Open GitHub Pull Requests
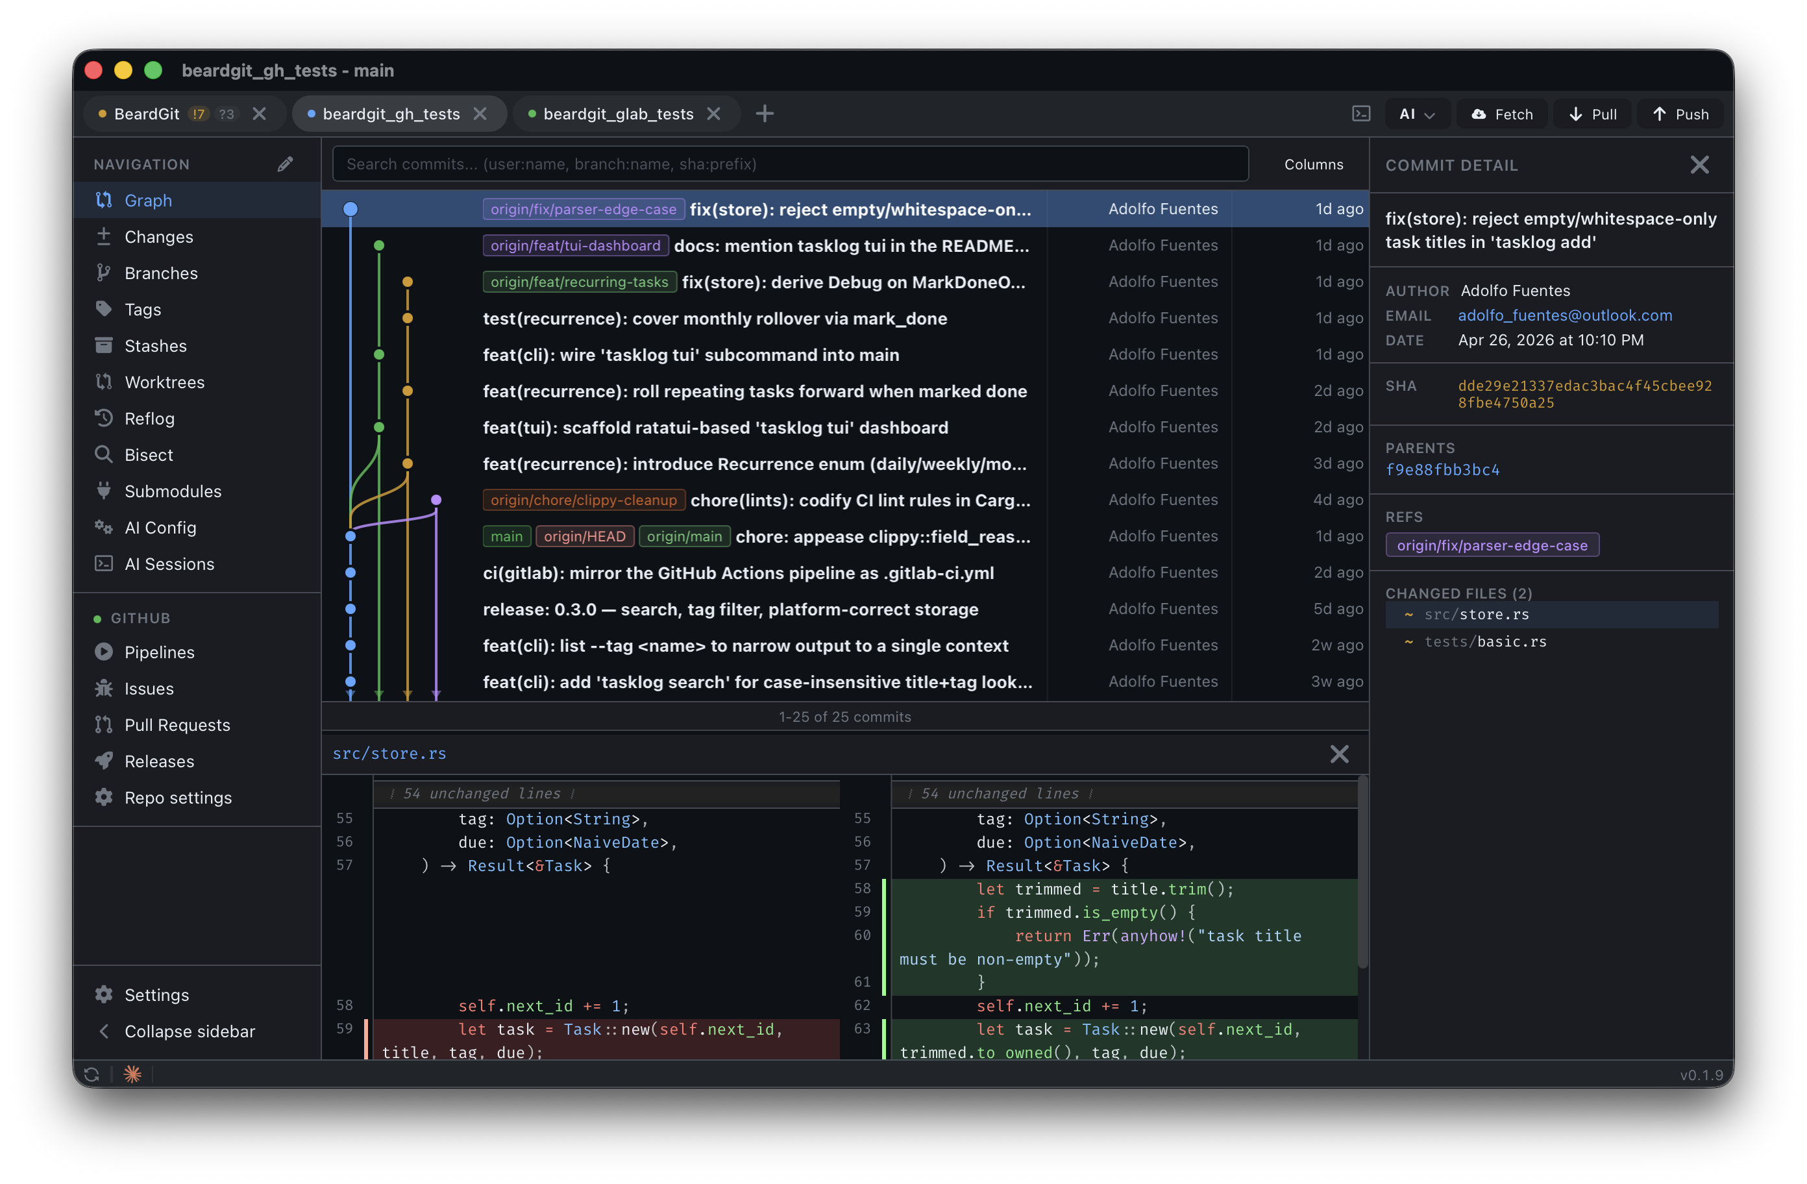1807x1184 pixels. pyautogui.click(x=196, y=726)
